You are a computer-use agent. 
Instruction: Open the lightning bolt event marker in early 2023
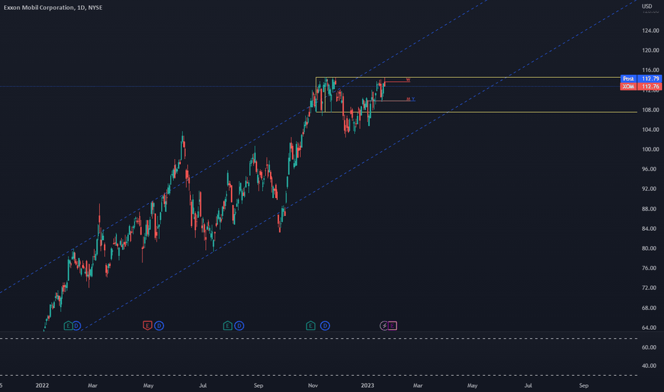[384, 326]
